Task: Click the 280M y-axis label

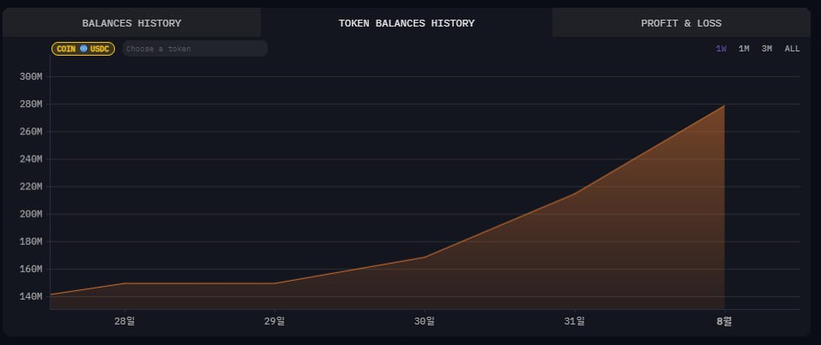Action: point(30,104)
